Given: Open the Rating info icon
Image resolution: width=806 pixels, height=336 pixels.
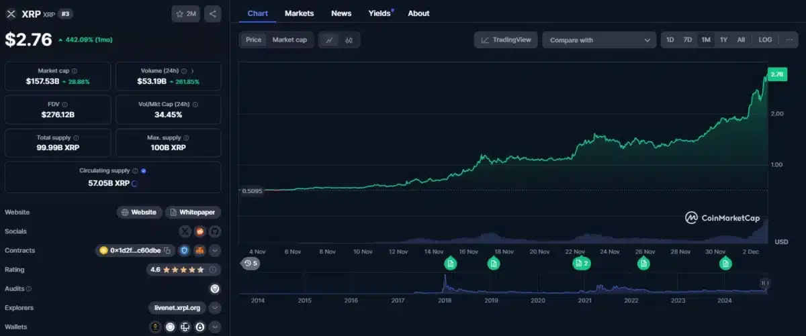Looking at the screenshot, I should point(213,270).
